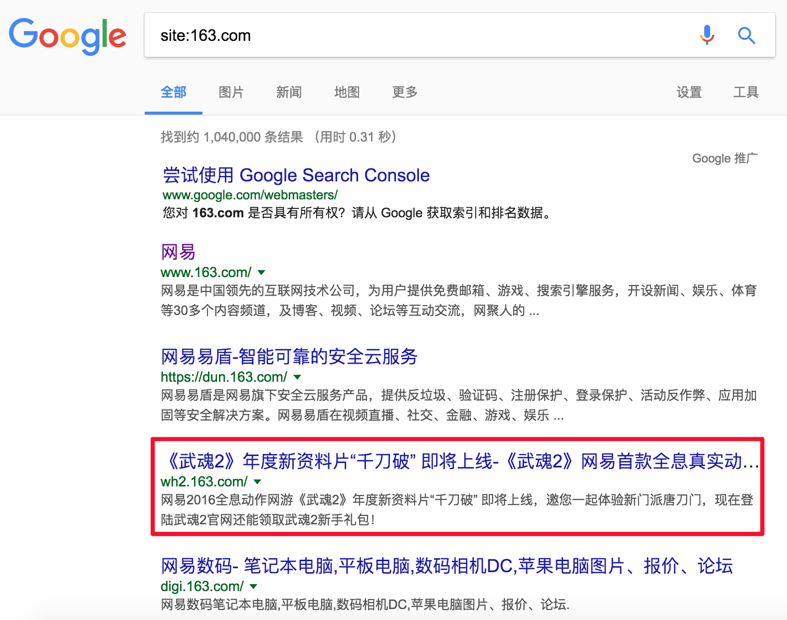Open the 网易易盾 security cloud result
Image resolution: width=787 pixels, height=620 pixels.
pyautogui.click(x=289, y=357)
